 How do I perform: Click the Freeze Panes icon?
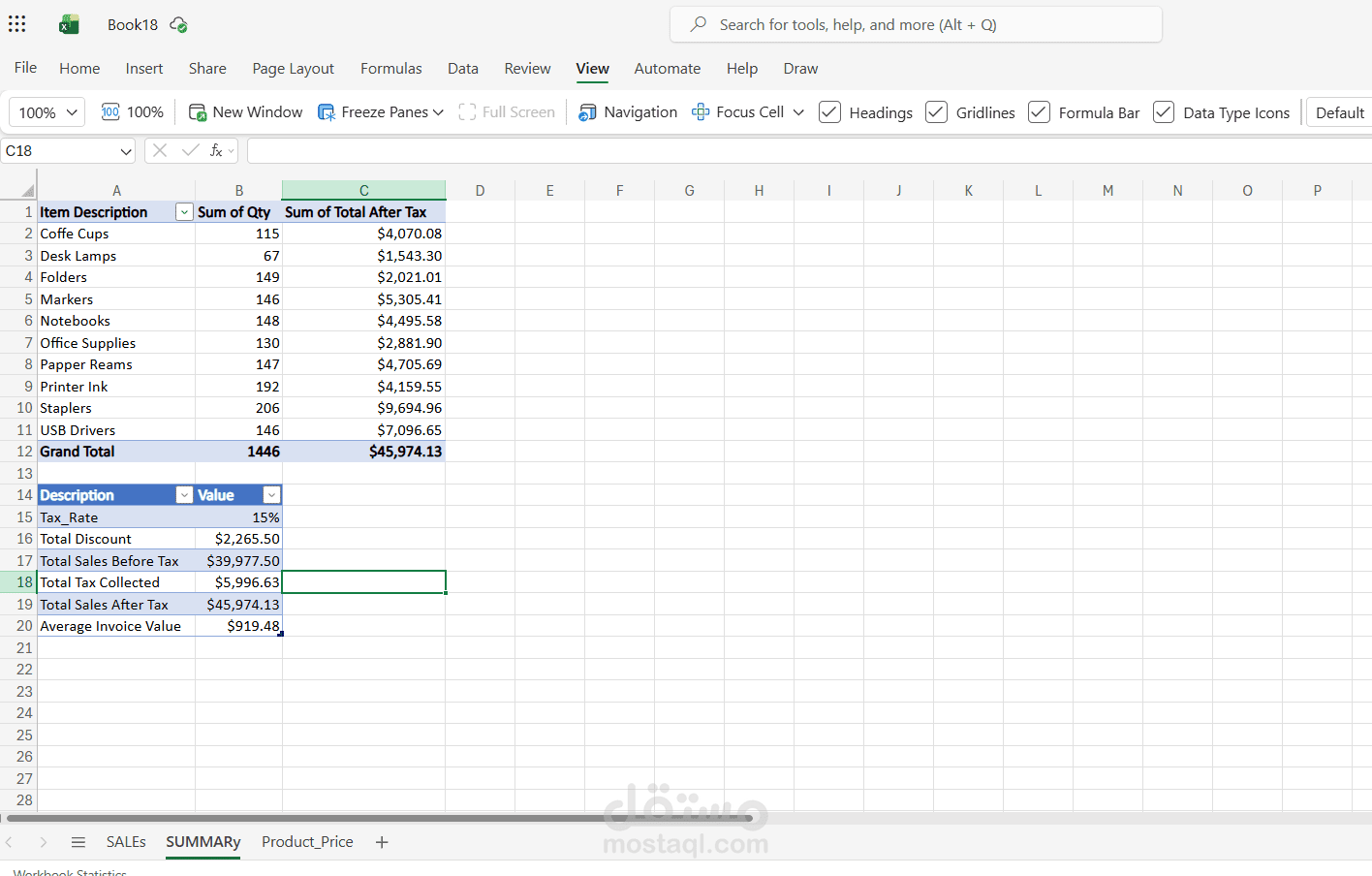click(327, 112)
